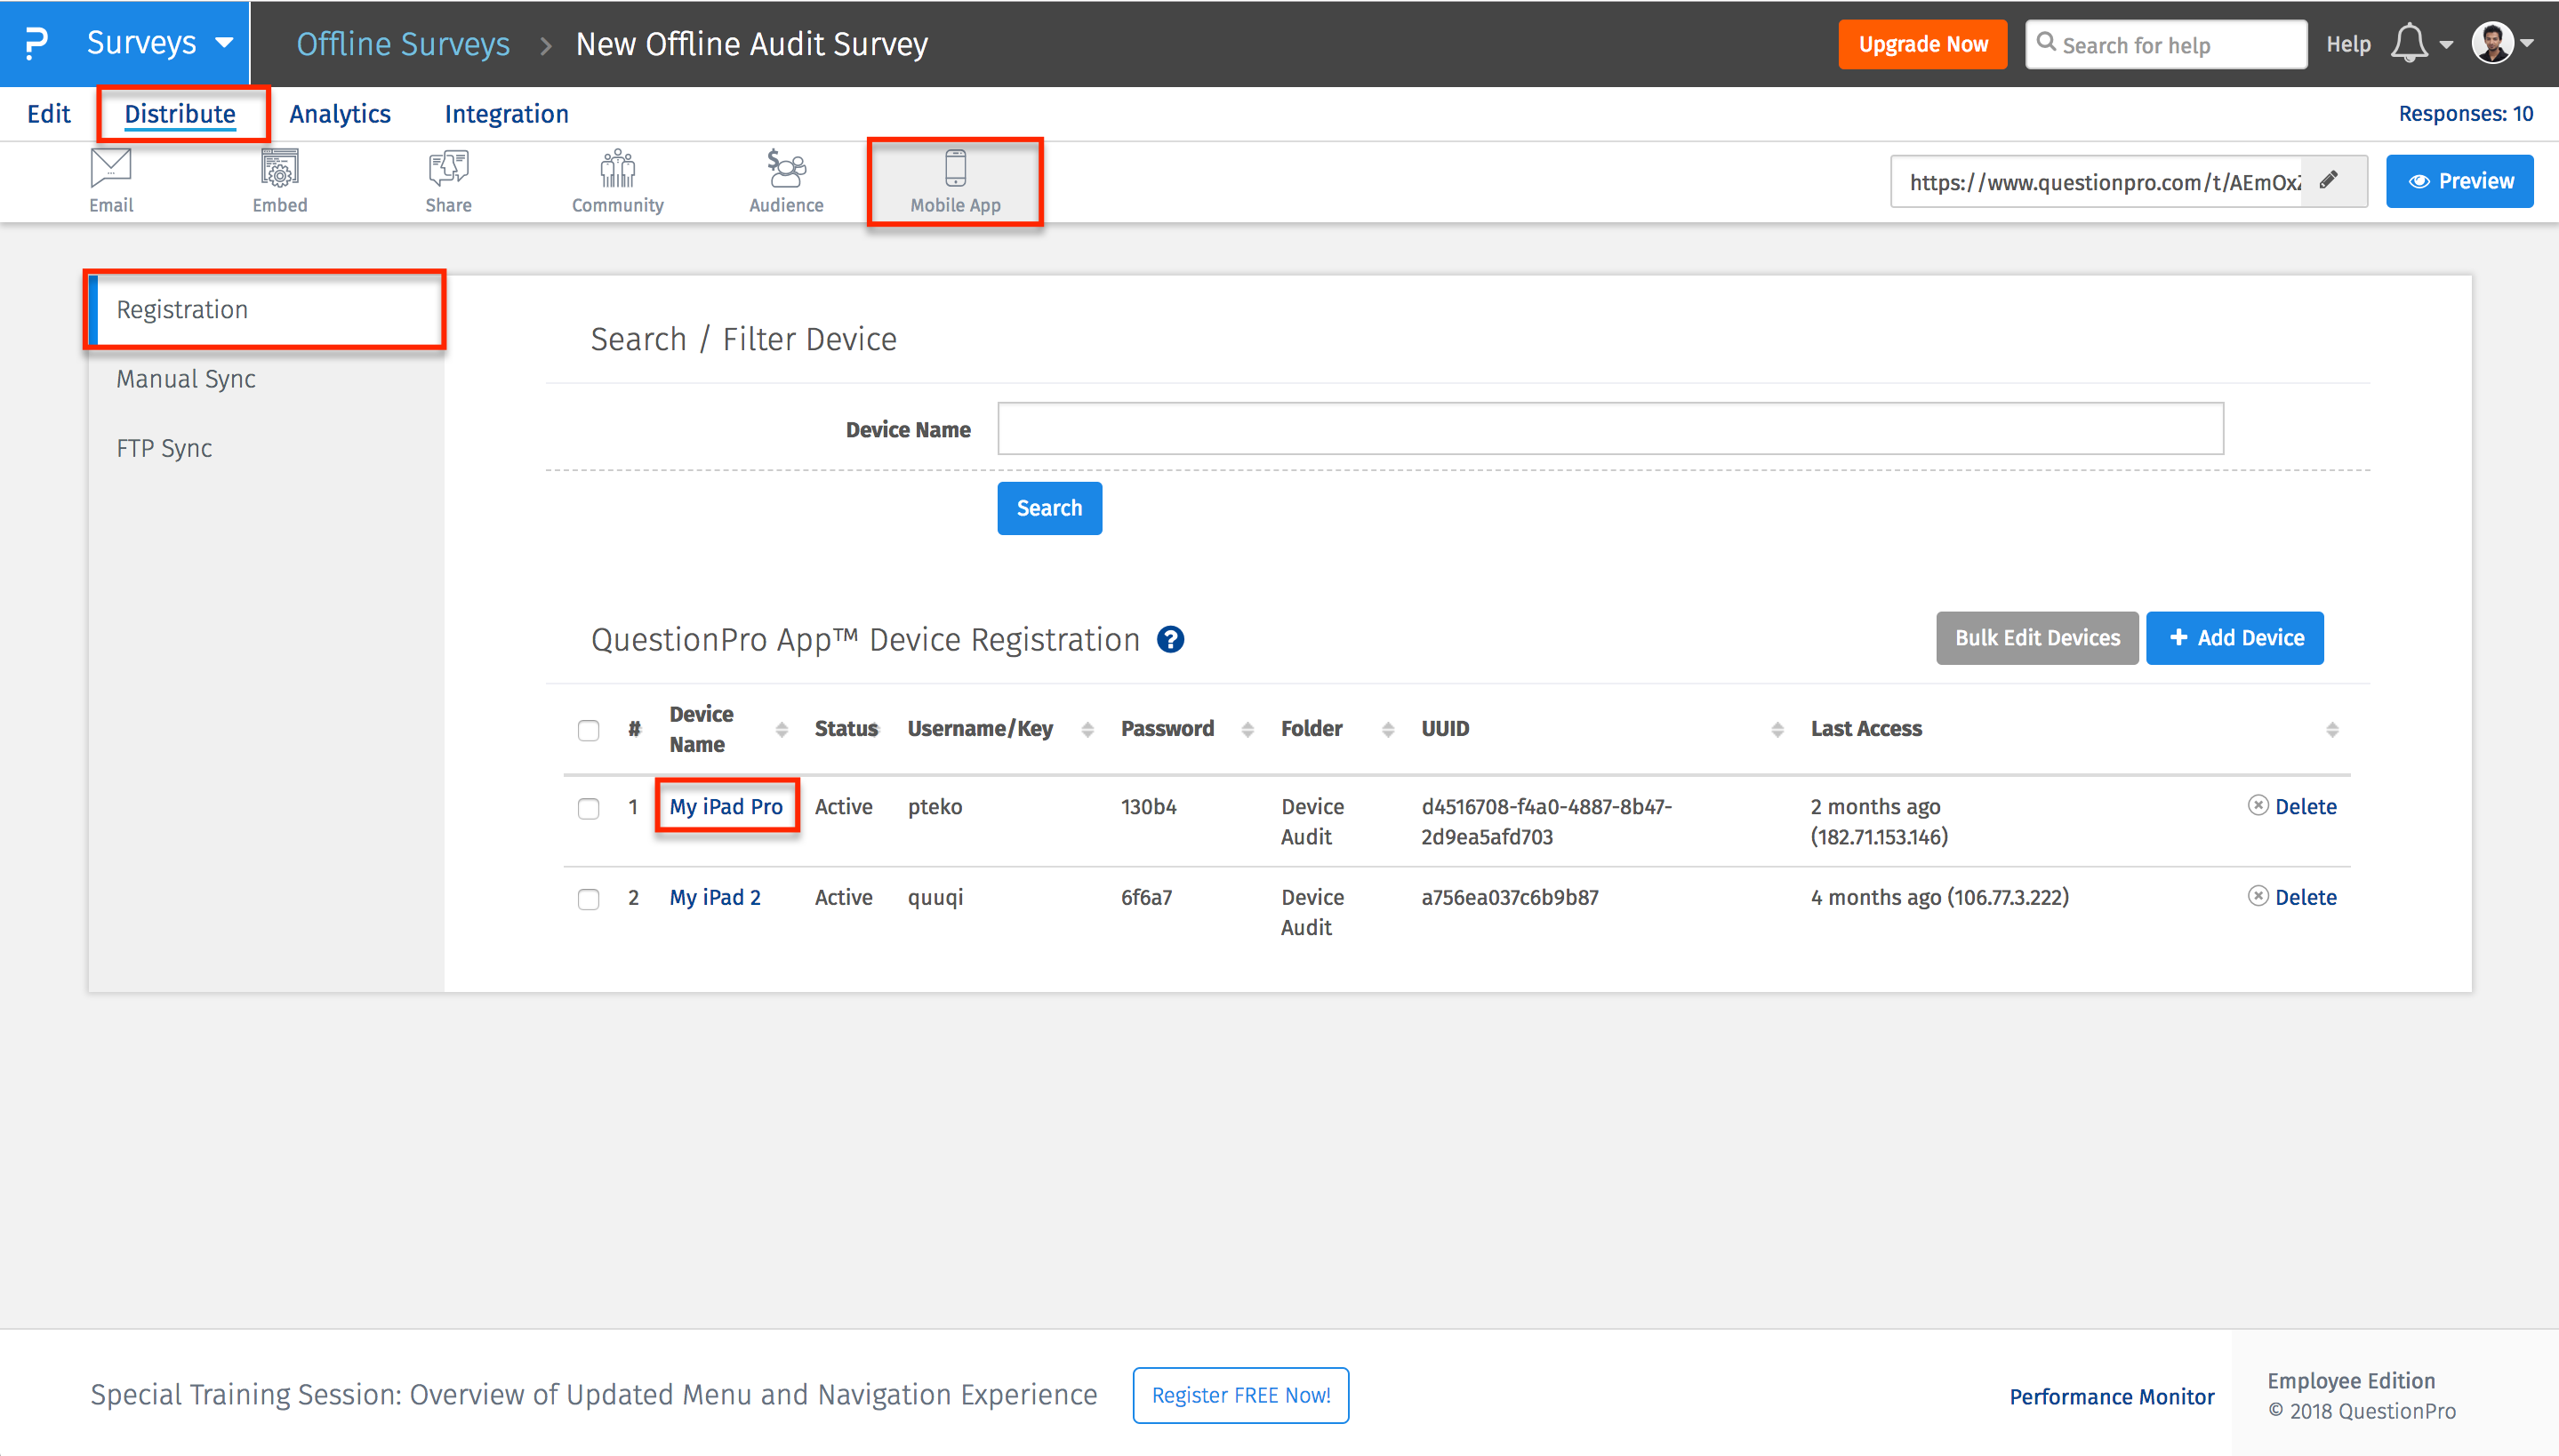Viewport: 2559px width, 1456px height.
Task: Click the Preview button
Action: pyautogui.click(x=2459, y=181)
